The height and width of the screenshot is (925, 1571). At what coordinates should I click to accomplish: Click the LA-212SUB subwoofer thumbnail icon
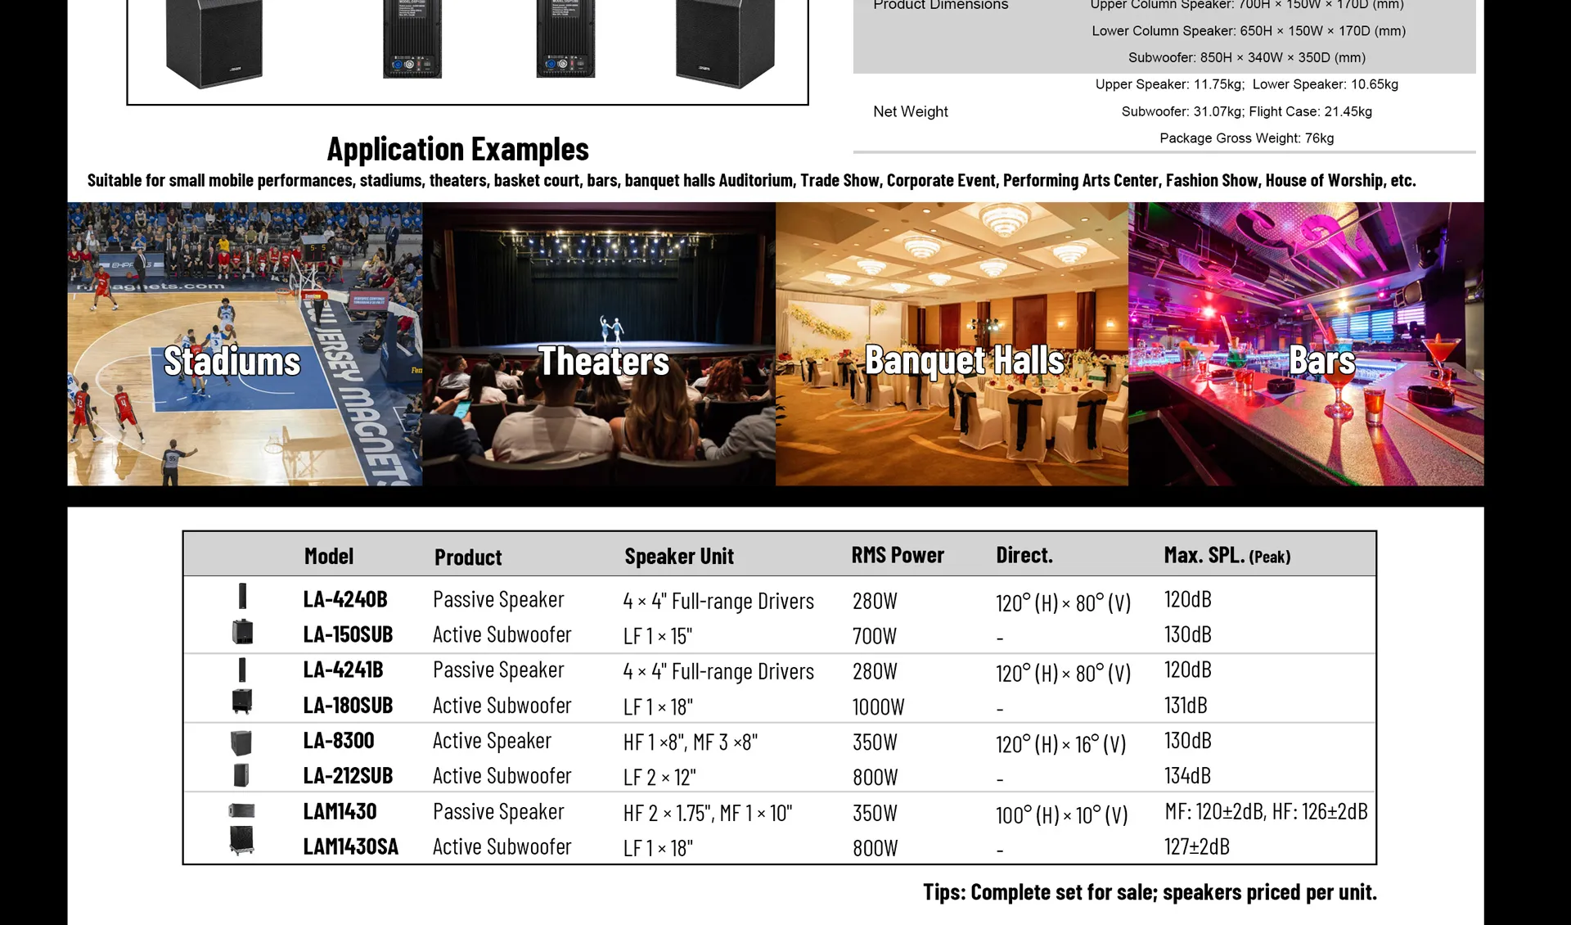(242, 775)
